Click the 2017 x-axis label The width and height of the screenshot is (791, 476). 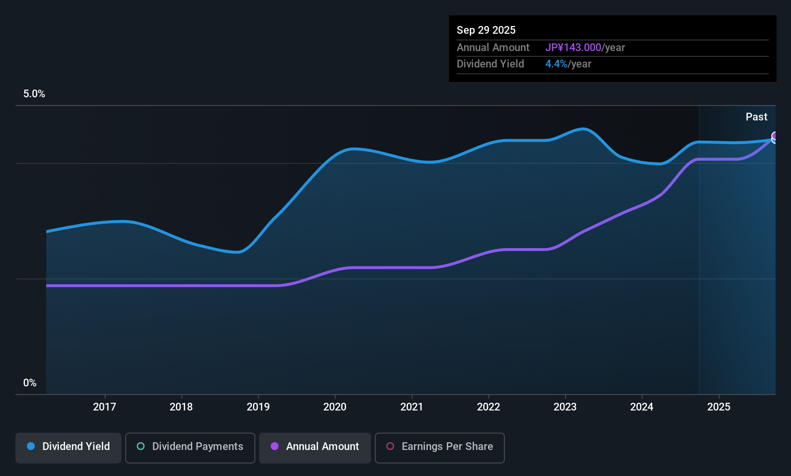tap(105, 407)
